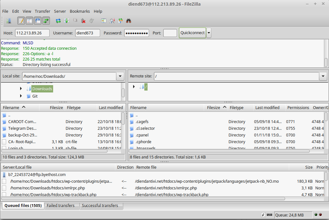This screenshot has height=220, width=329.
Task: Click the Port input field
Action: point(170,33)
